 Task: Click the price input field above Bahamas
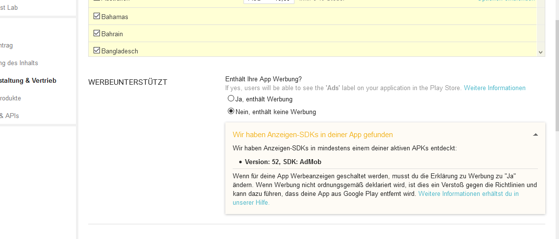(x=268, y=1)
